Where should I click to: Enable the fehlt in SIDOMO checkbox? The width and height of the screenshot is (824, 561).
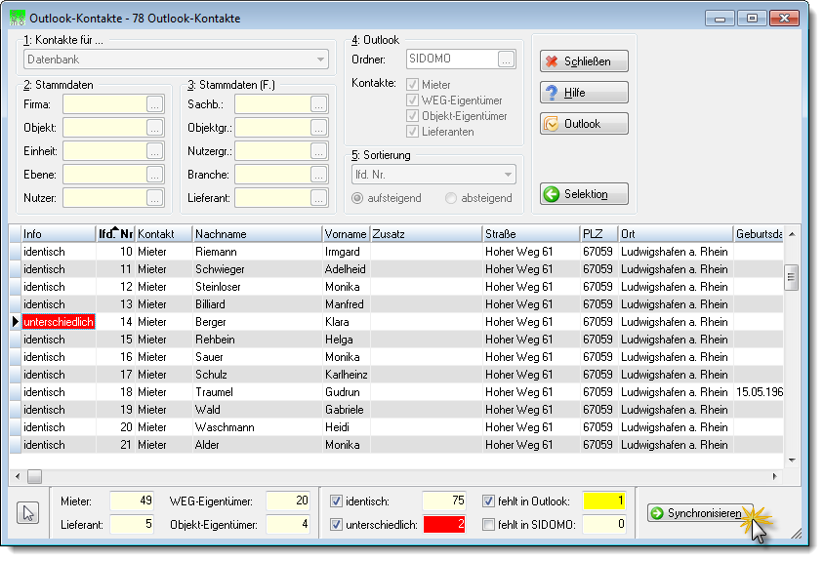pyautogui.click(x=489, y=524)
